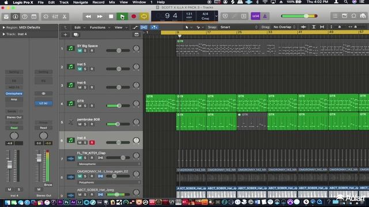The height and width of the screenshot is (207, 369).
Task: Open the Track menu
Action: [x=64, y=2]
